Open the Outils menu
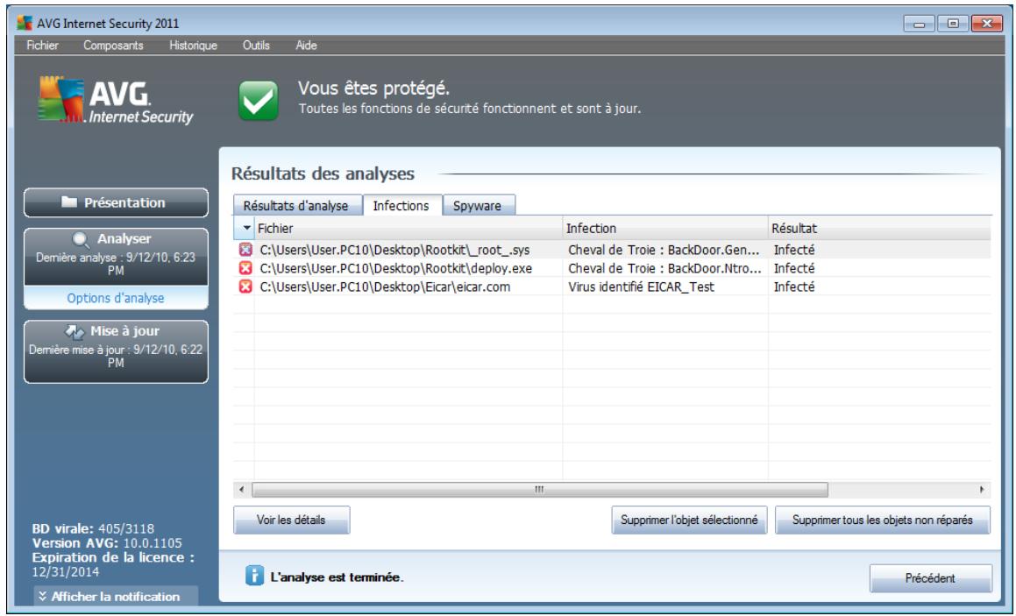The height and width of the screenshot is (616, 1016). click(x=256, y=46)
